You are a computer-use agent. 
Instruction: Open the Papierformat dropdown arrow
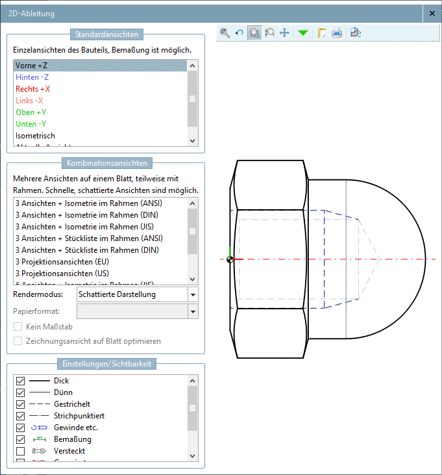point(193,311)
